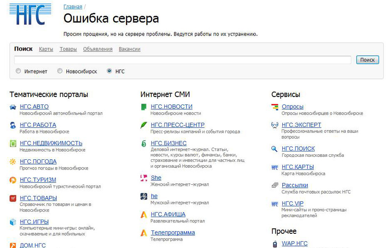Go to the Главная breadcrumb link

tap(73, 7)
